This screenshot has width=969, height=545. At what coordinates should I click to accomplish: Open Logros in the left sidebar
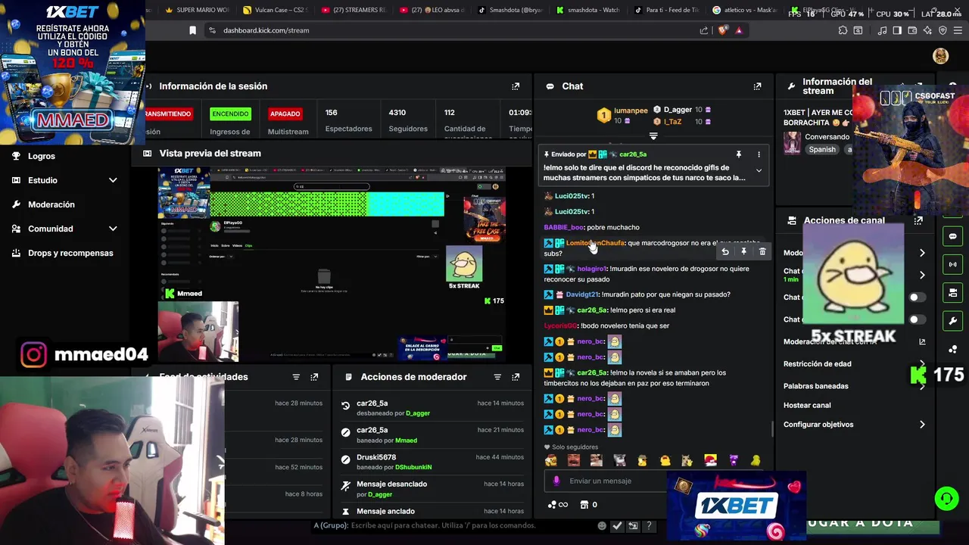[42, 156]
